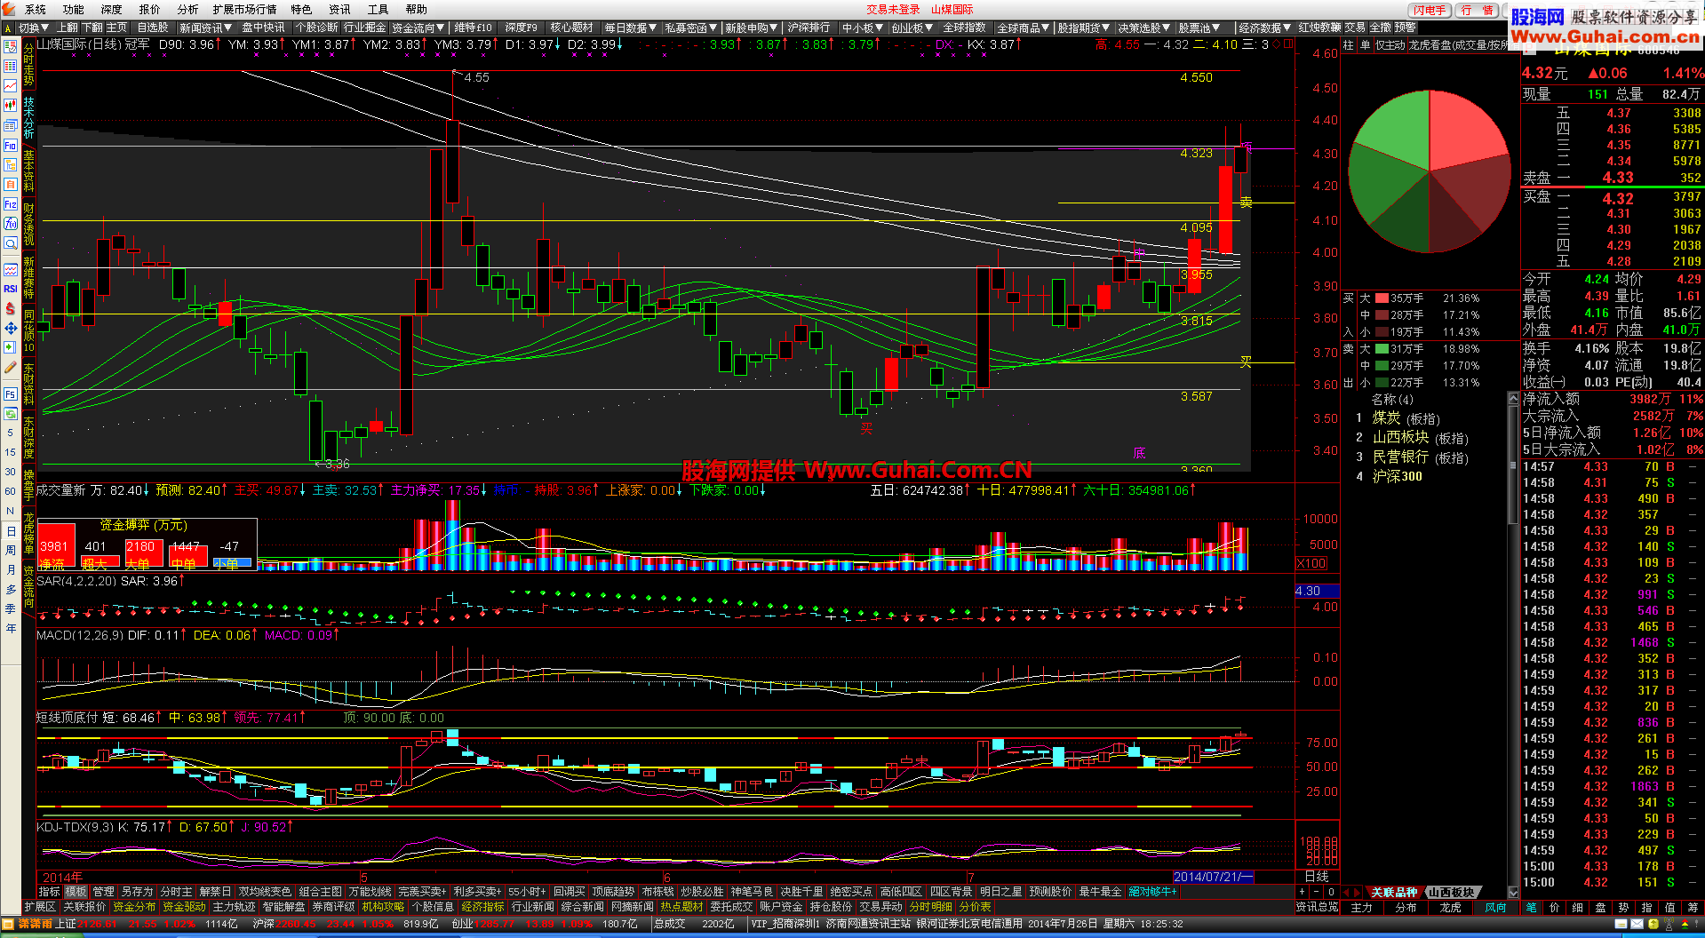Select the 月 monthly period option
Image resolution: width=1705 pixels, height=938 pixels.
point(10,569)
